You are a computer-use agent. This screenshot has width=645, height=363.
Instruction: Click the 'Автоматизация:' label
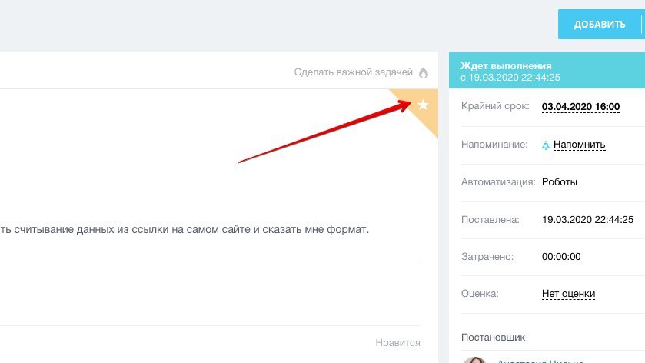(498, 182)
